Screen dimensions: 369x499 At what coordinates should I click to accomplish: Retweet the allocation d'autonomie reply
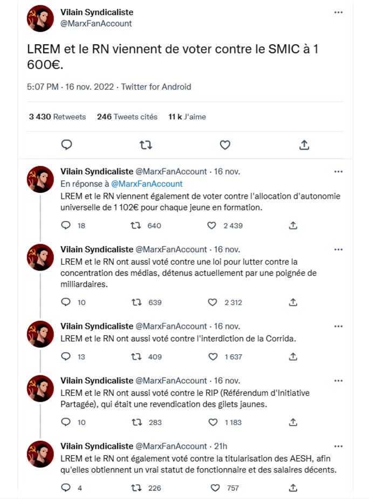(x=137, y=226)
